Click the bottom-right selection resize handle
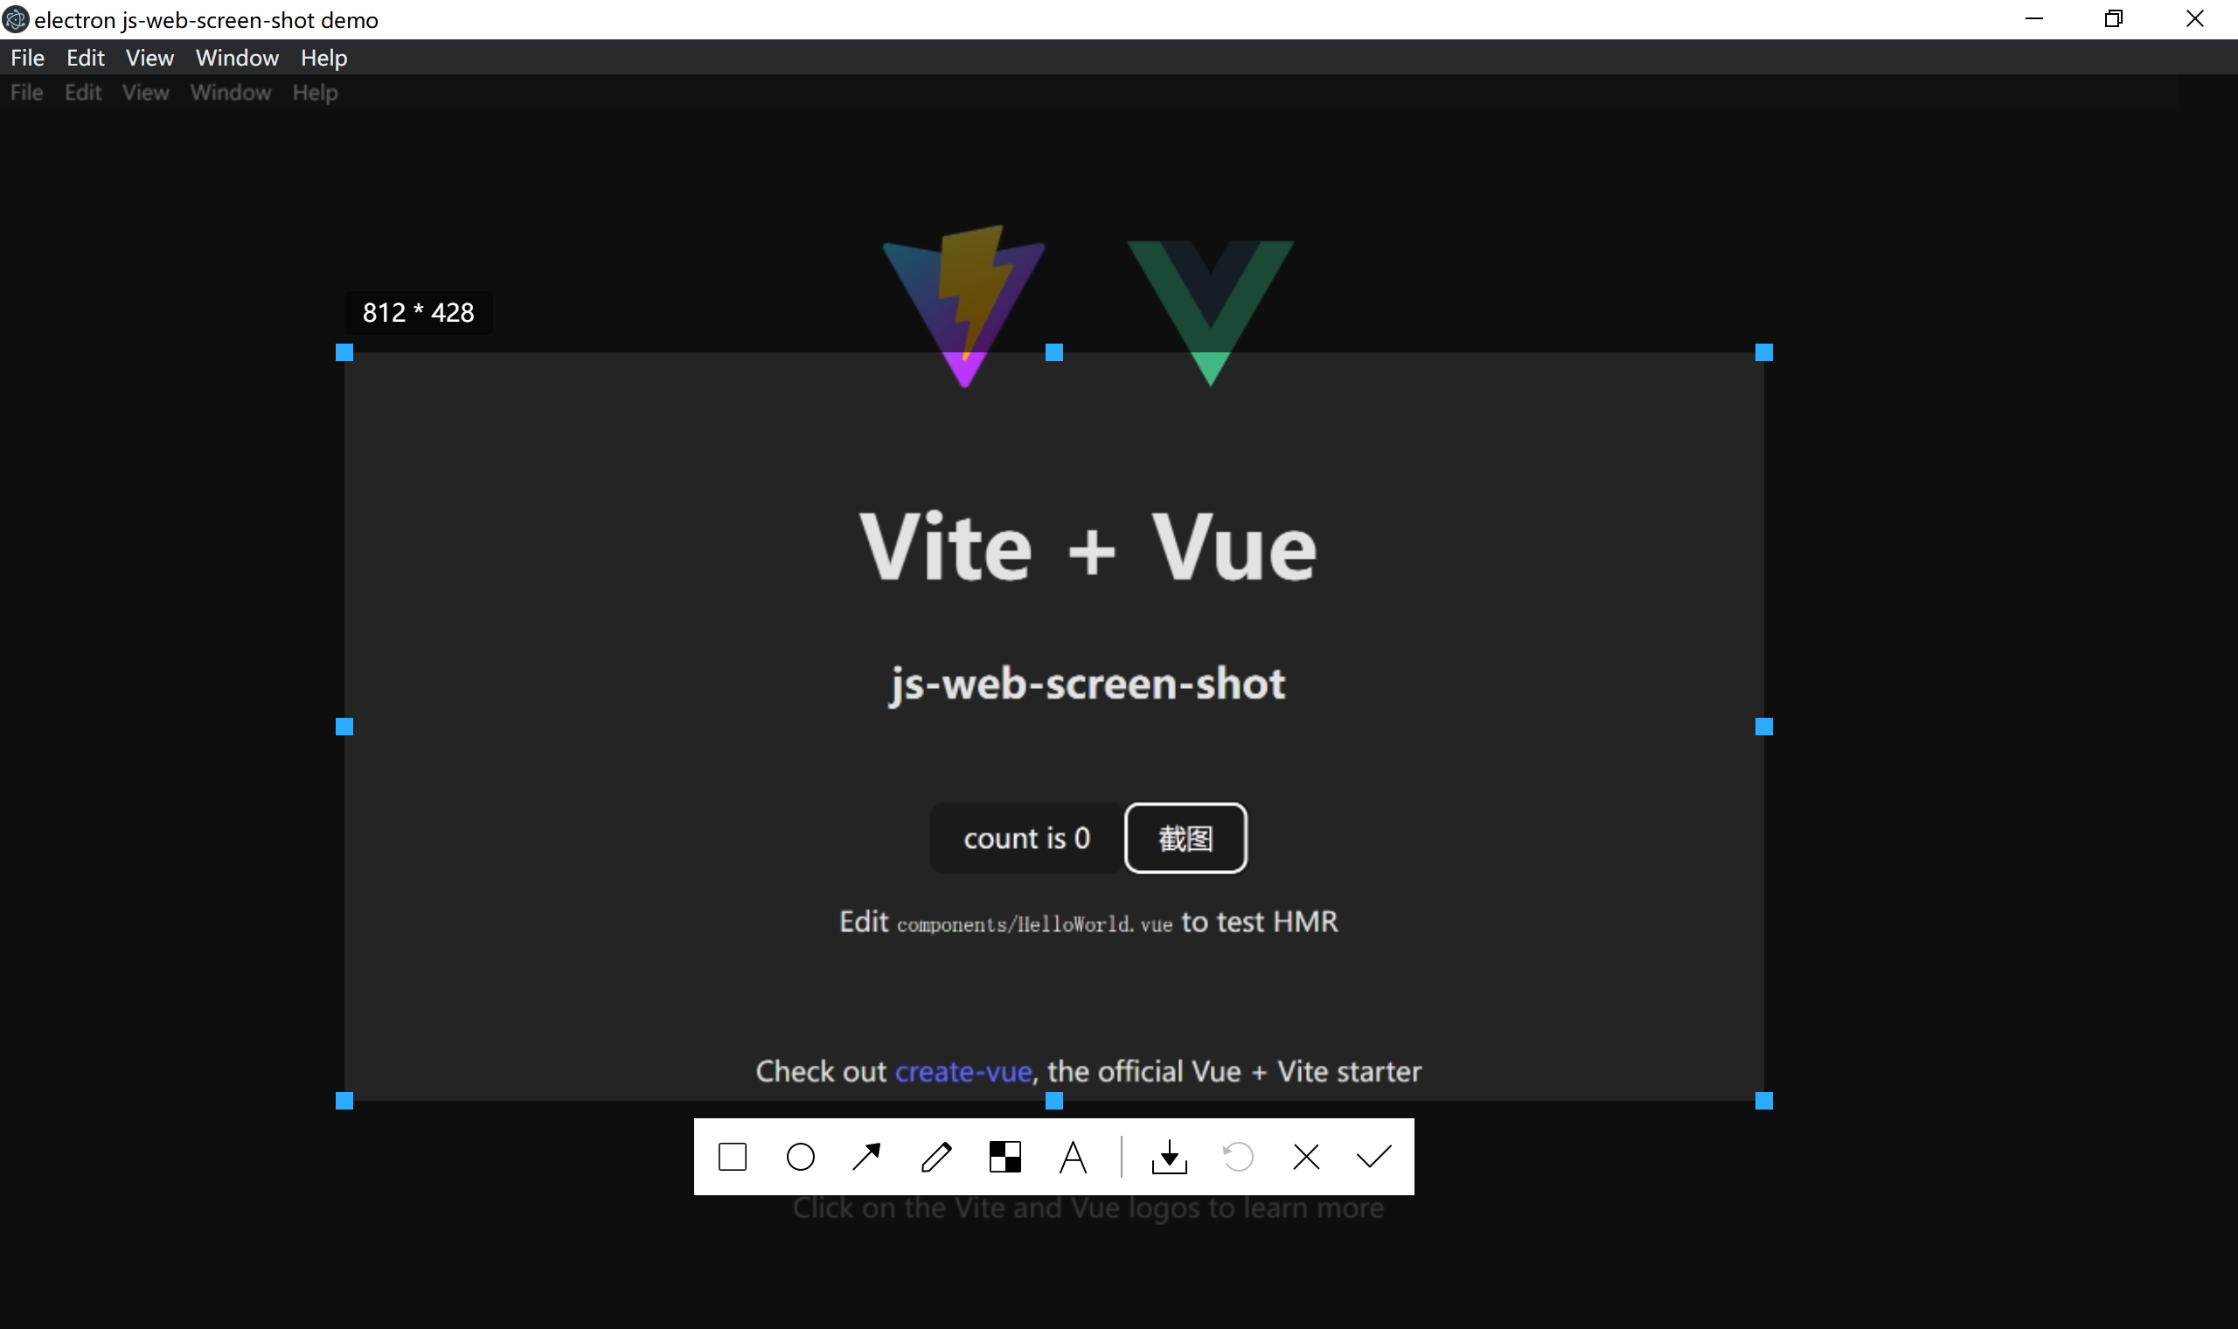 coord(1763,1101)
